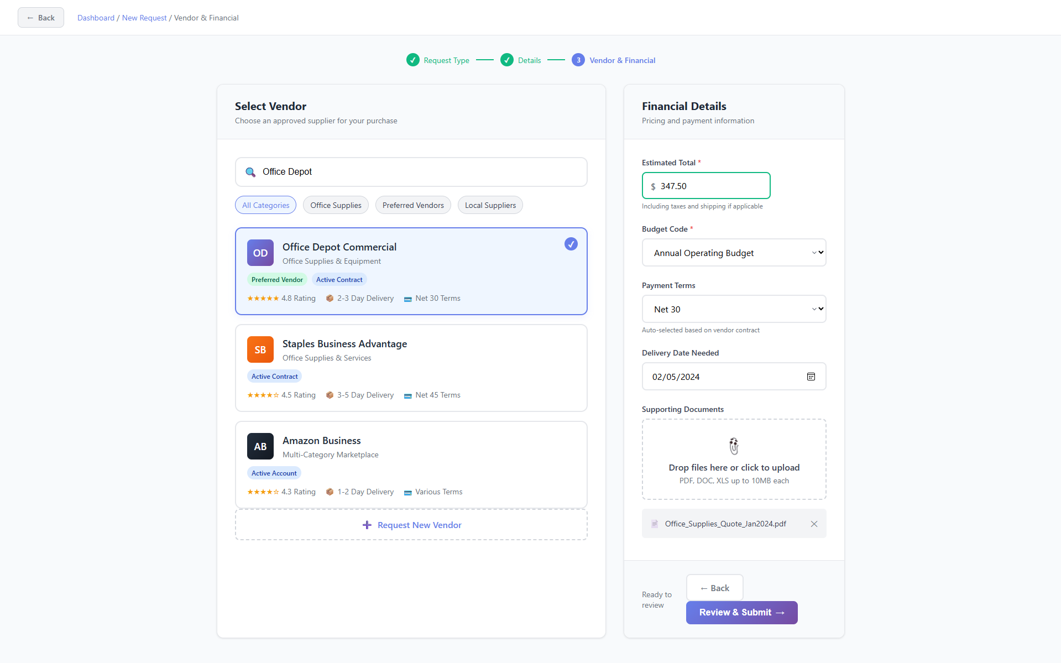Click the blue selected checkmark on Office Depot card
Image resolution: width=1061 pixels, height=663 pixels.
(x=571, y=244)
